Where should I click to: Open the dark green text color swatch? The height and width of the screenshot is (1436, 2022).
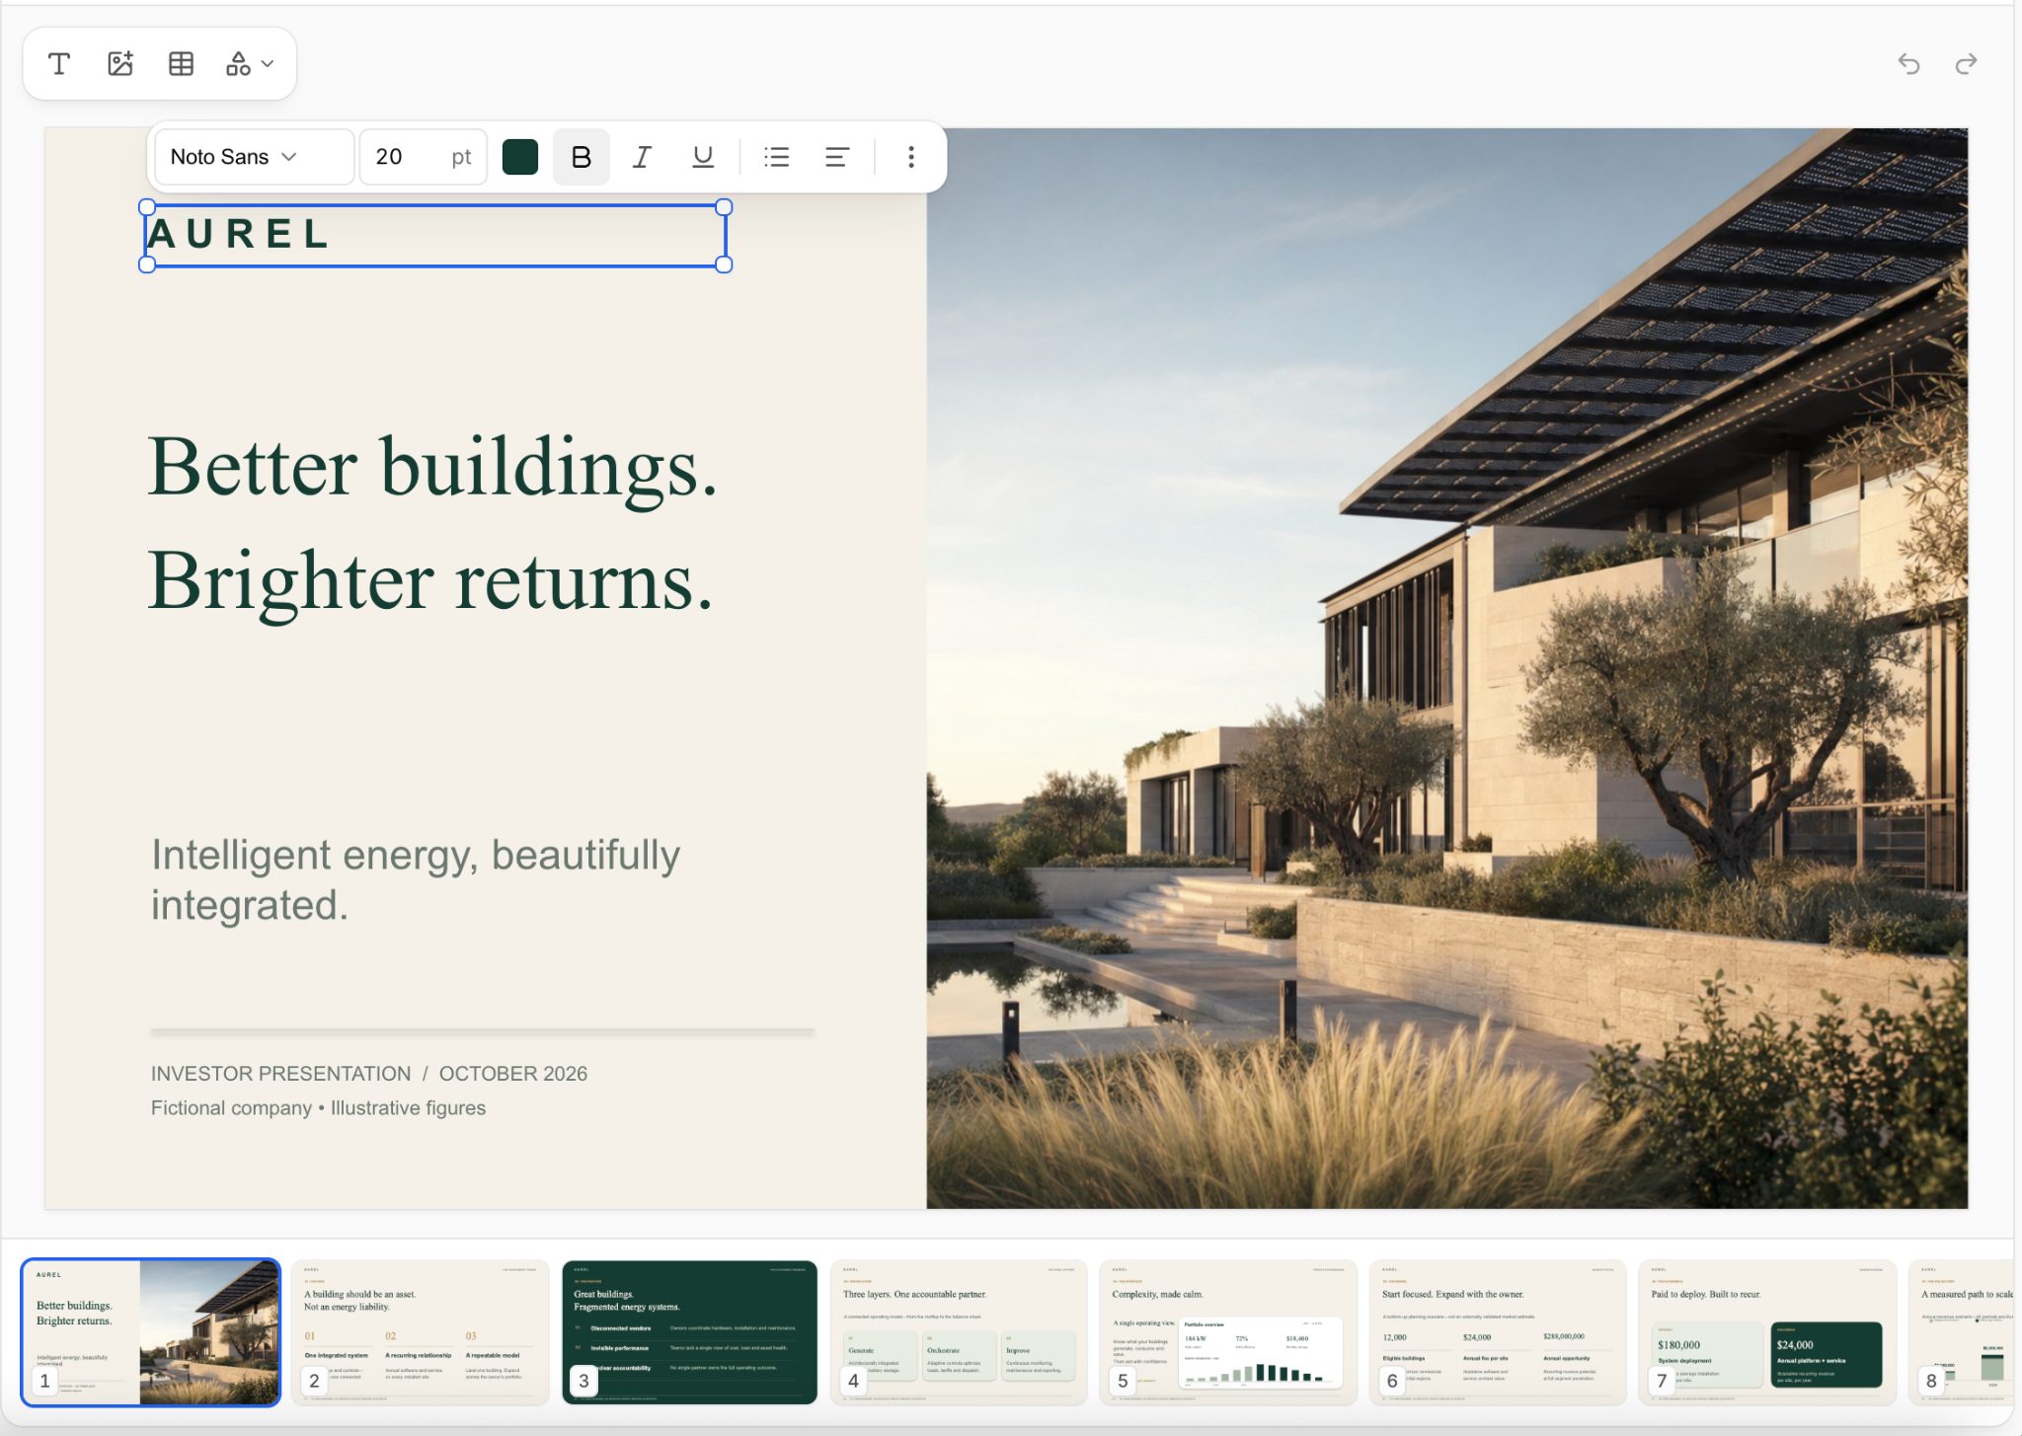coord(520,157)
